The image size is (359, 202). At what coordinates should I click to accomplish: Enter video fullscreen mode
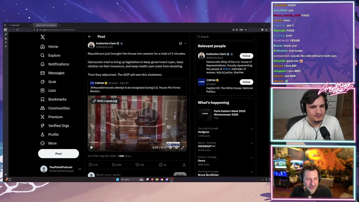[183, 147]
